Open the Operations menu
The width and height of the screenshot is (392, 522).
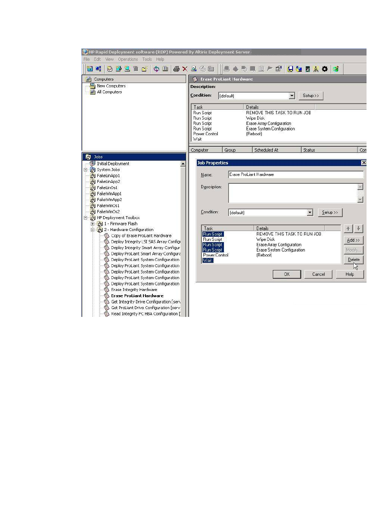(x=128, y=59)
